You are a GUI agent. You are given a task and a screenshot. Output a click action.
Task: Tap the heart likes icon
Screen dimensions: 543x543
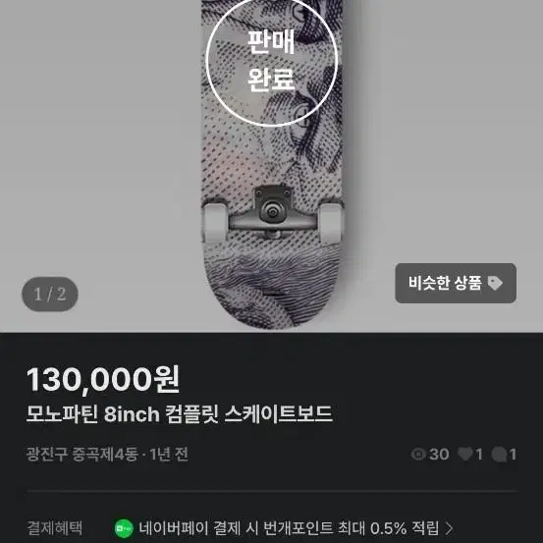pos(465,454)
